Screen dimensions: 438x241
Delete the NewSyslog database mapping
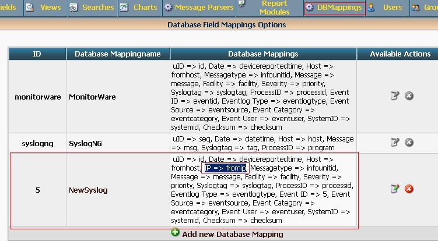tap(409, 189)
